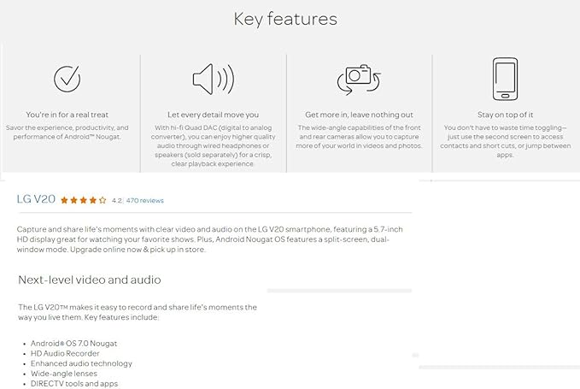Click the Android OS 7.0 Nougat bullet
The image size is (580, 389).
(x=73, y=343)
